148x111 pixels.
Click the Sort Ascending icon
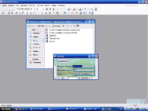click(46, 13)
